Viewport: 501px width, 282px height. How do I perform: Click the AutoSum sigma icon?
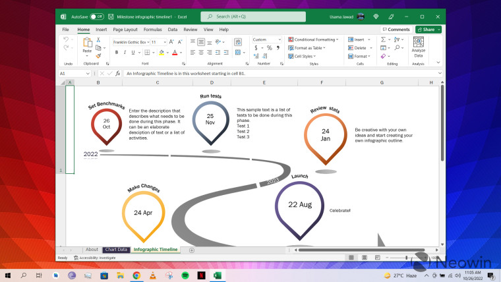[383, 40]
